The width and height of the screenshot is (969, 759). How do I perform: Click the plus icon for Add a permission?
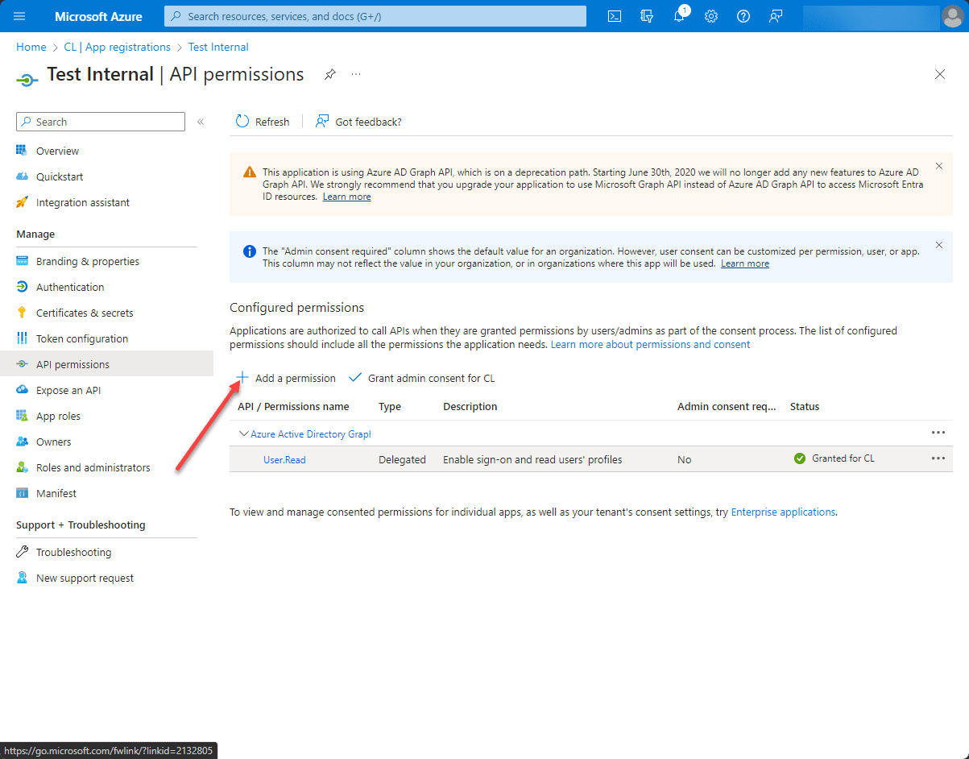click(x=242, y=378)
